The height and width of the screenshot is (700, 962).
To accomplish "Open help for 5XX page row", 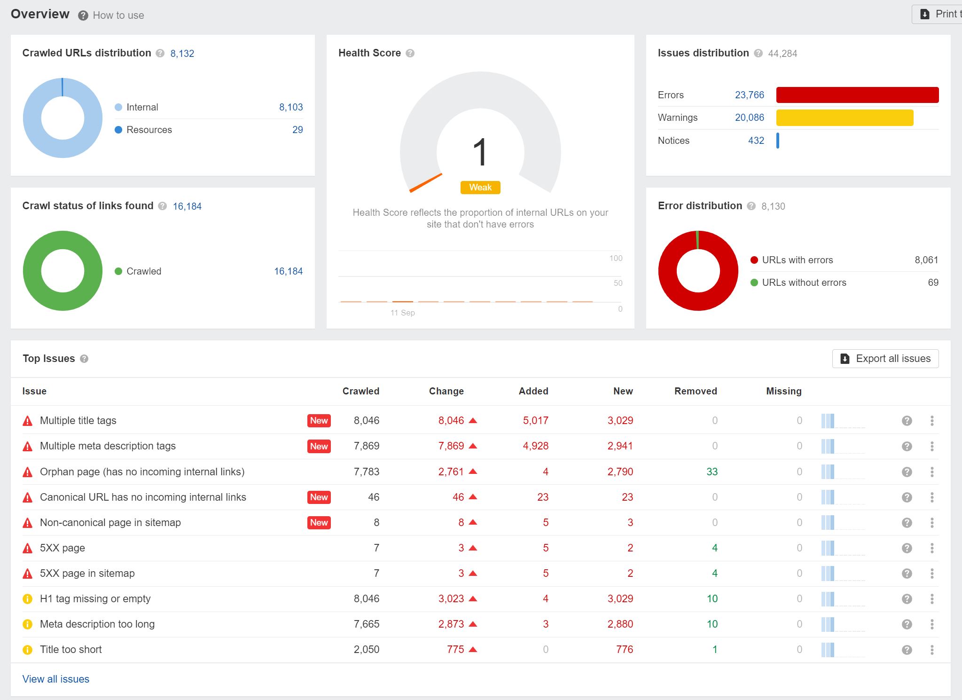I will point(907,548).
